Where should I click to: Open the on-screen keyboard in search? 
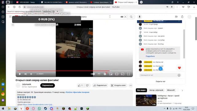(x=122, y=17)
